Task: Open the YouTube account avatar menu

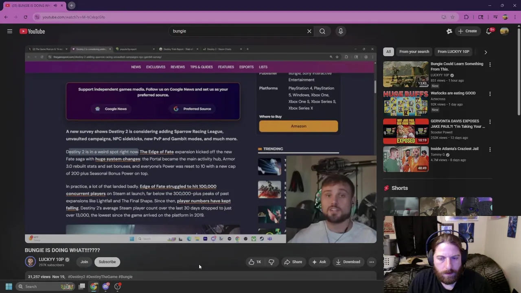Action: pos(504,31)
